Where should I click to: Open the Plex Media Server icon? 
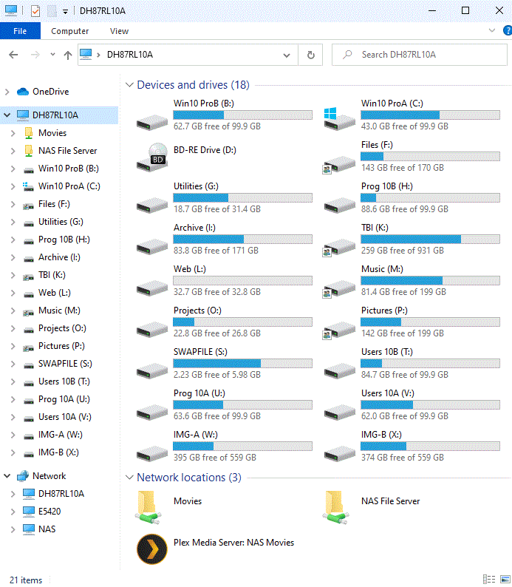(152, 549)
